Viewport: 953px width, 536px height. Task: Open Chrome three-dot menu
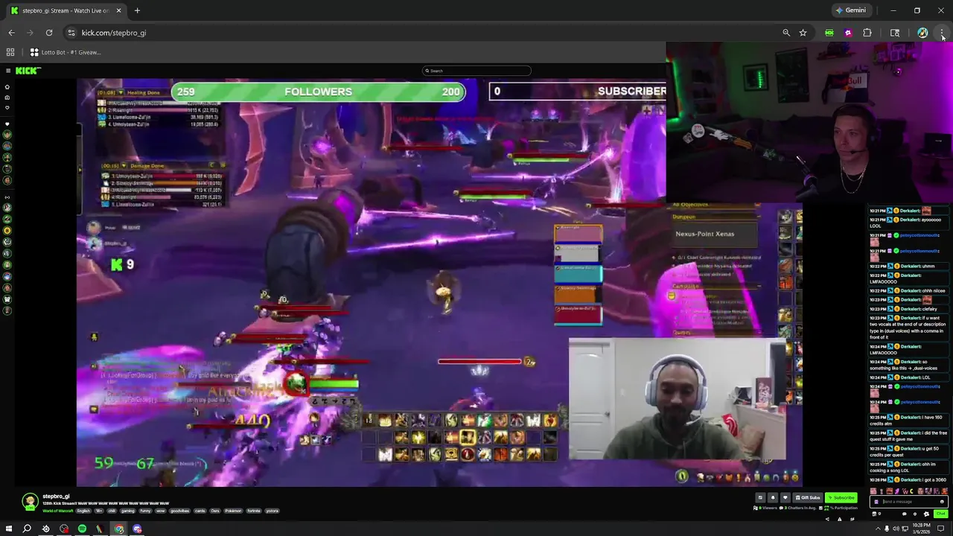pos(942,33)
